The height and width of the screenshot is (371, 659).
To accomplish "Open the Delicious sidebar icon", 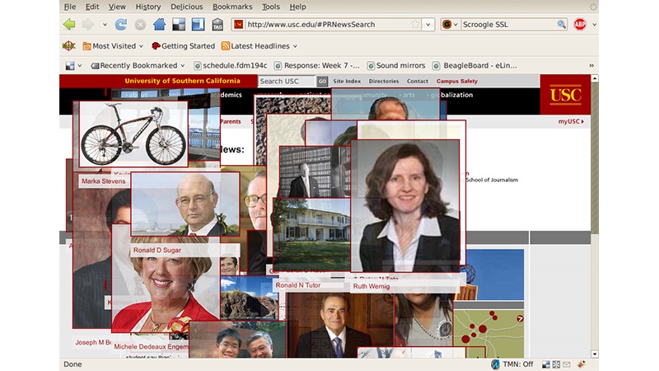I will [x=198, y=25].
